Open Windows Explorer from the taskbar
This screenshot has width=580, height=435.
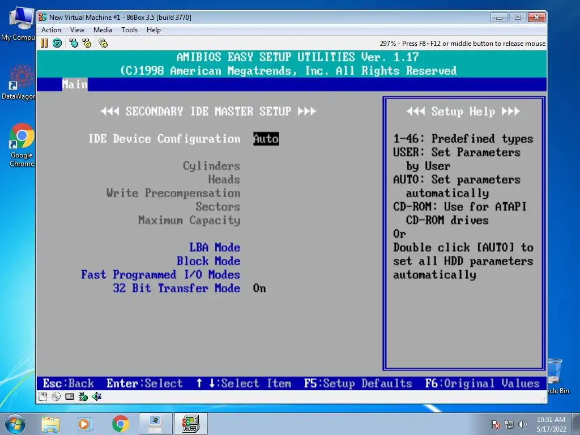50,424
